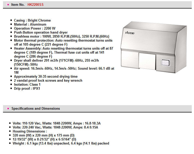
Task: Click the 12-19/32" (W) inch dimensions line
Action: click(44, 139)
